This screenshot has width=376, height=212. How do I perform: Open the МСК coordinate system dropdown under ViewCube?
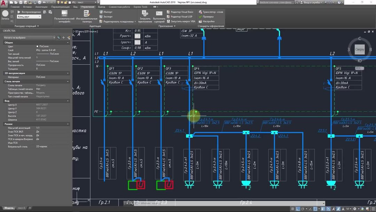click(359, 68)
